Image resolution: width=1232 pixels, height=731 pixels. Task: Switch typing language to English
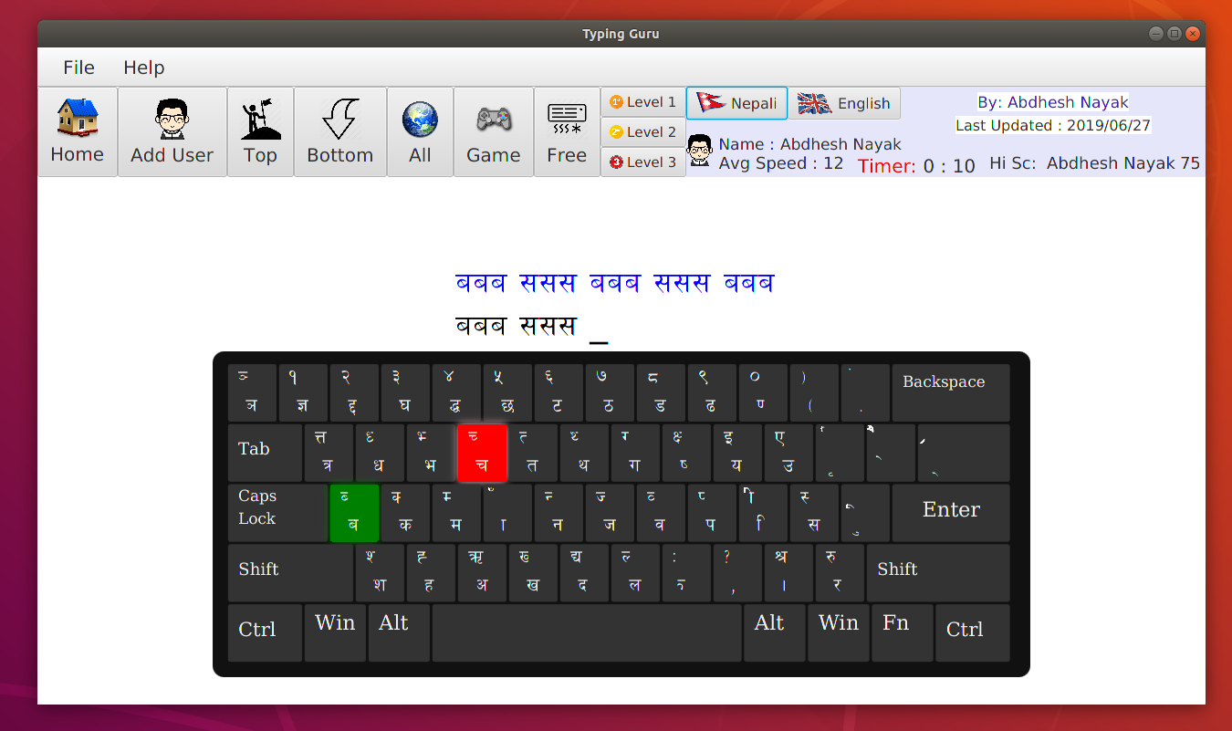844,103
